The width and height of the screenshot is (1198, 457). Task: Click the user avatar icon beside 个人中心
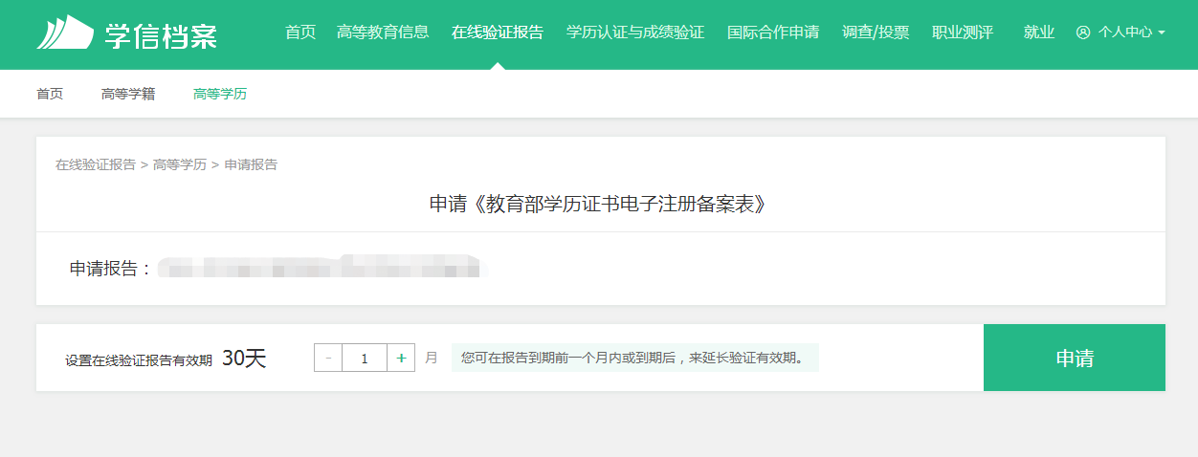[x=1083, y=33]
